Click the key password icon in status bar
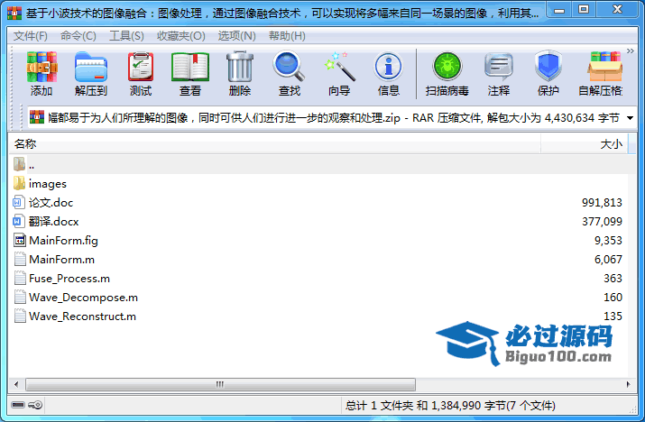This screenshot has width=645, height=422. (x=35, y=405)
